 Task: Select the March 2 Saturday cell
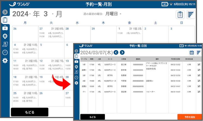coord(155,34)
